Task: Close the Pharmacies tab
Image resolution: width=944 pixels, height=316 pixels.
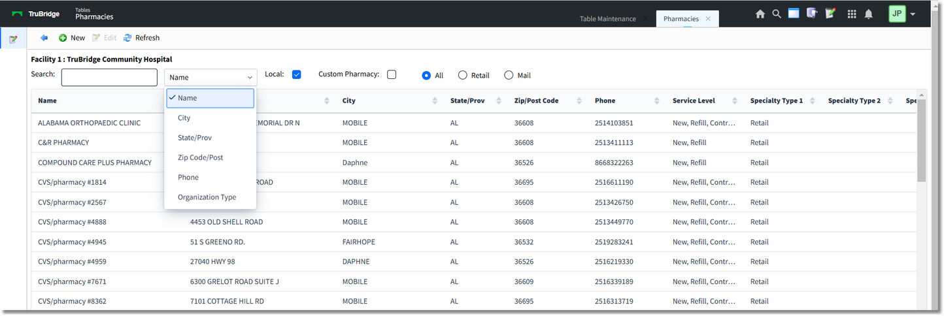Action: (x=708, y=19)
